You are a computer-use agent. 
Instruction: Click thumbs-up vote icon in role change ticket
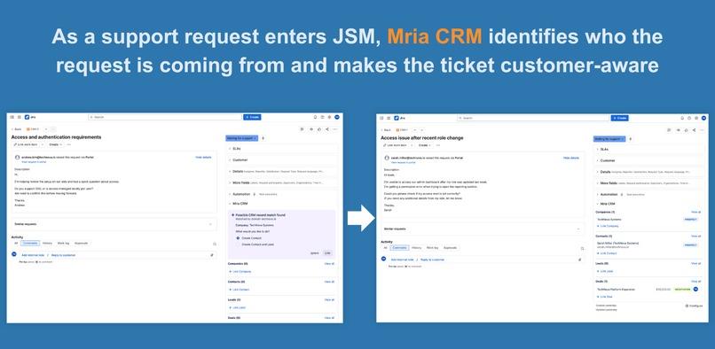[687, 130]
